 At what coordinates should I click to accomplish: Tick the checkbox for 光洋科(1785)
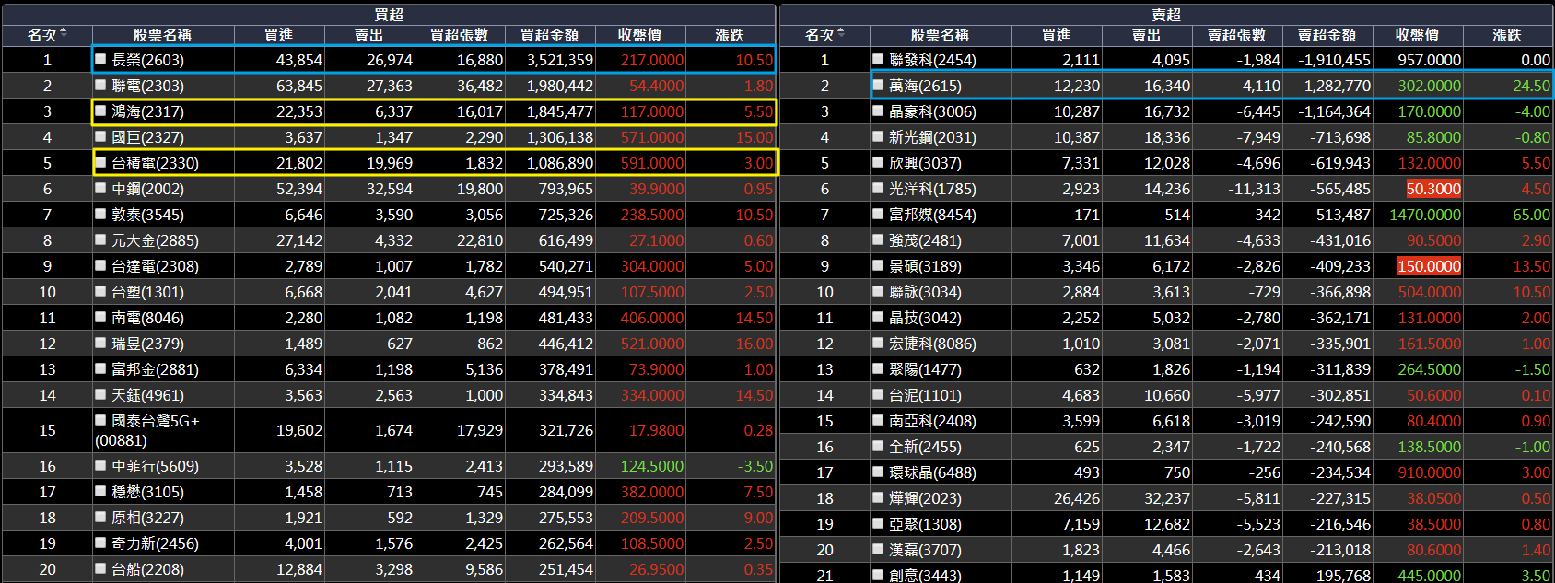click(879, 188)
